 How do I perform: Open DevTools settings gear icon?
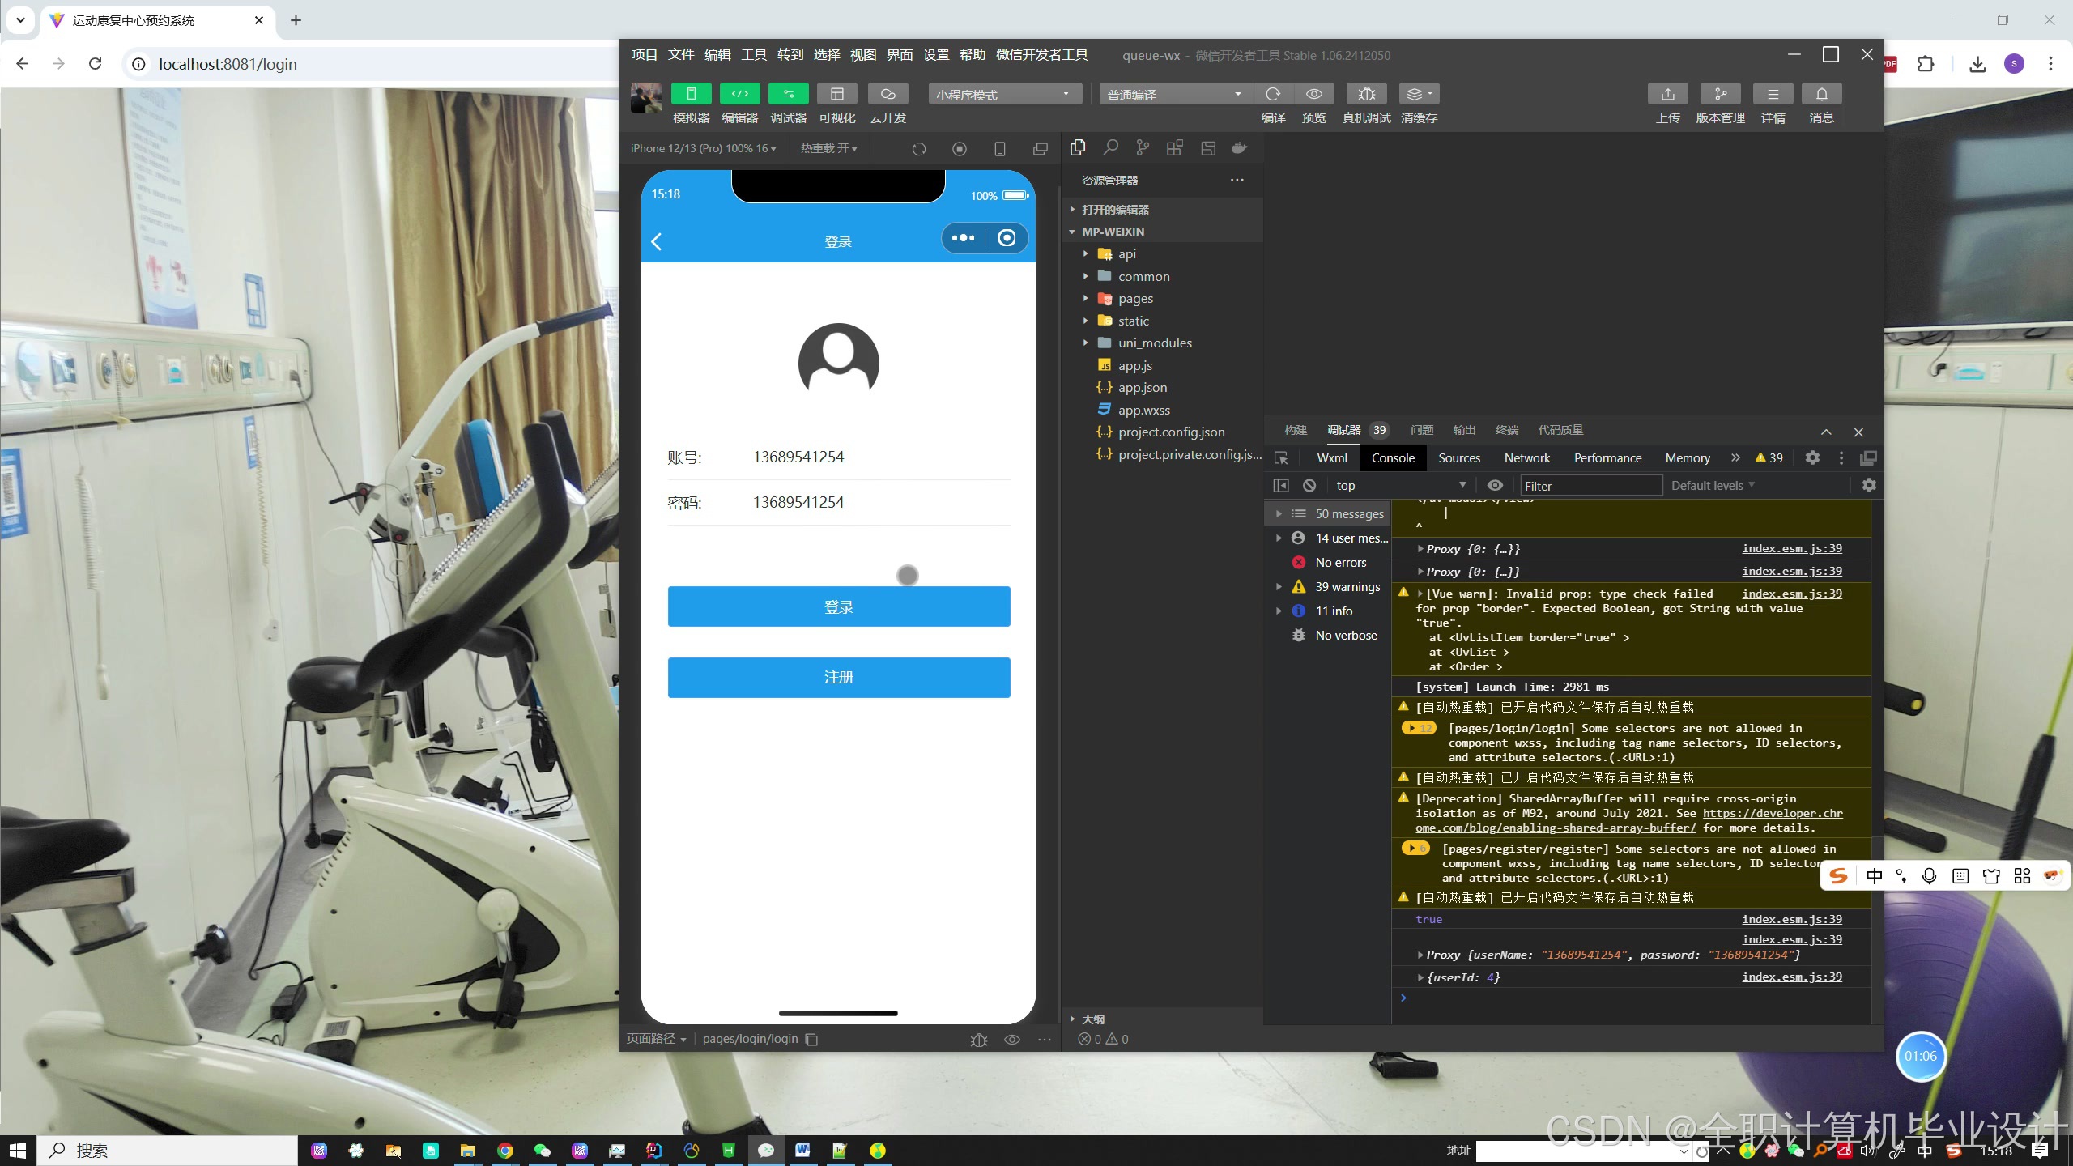pos(1812,457)
